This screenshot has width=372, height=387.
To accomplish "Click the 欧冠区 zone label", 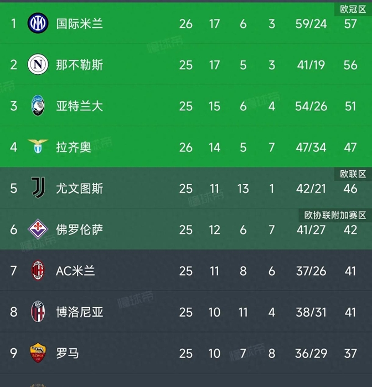I will tap(353, 9).
